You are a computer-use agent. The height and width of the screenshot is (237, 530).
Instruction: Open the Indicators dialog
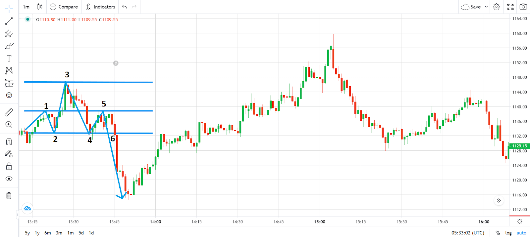coord(100,7)
